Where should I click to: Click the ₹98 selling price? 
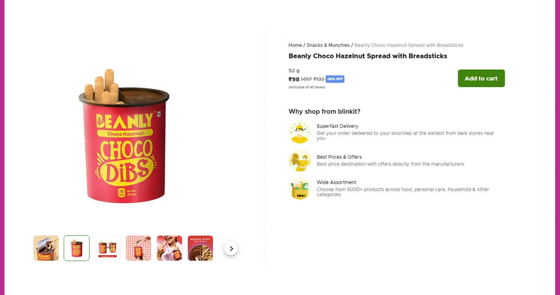pyautogui.click(x=294, y=79)
